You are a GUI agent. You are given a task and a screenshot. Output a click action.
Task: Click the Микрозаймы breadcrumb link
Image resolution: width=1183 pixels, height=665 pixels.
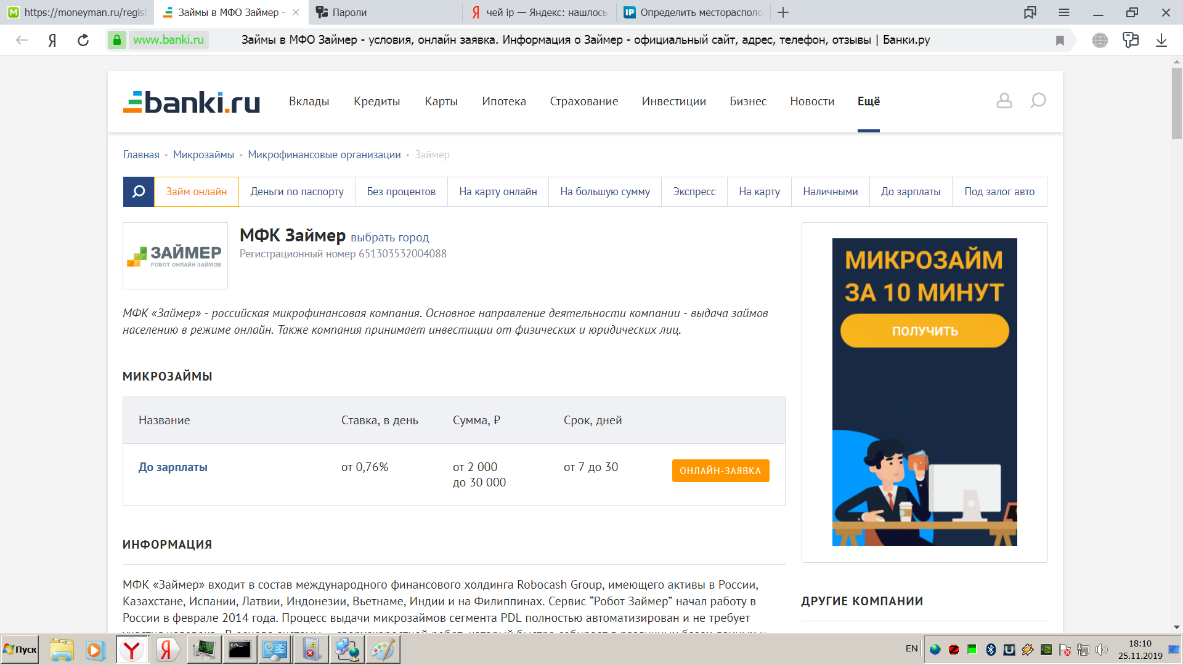203,155
